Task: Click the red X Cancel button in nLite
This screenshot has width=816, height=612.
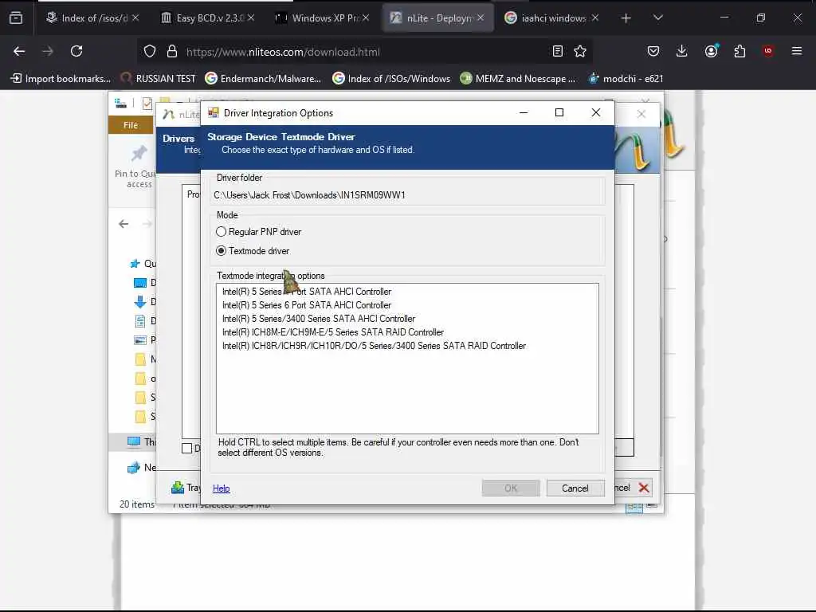Action: click(x=644, y=488)
